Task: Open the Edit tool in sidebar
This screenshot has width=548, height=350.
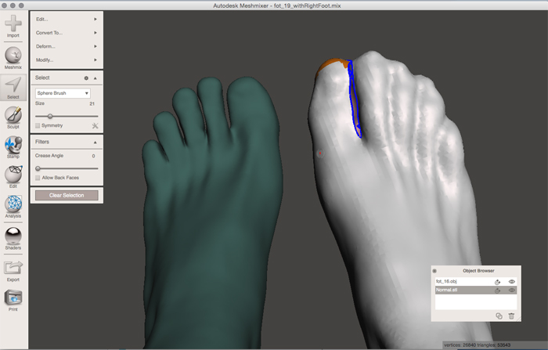Action: [x=13, y=174]
